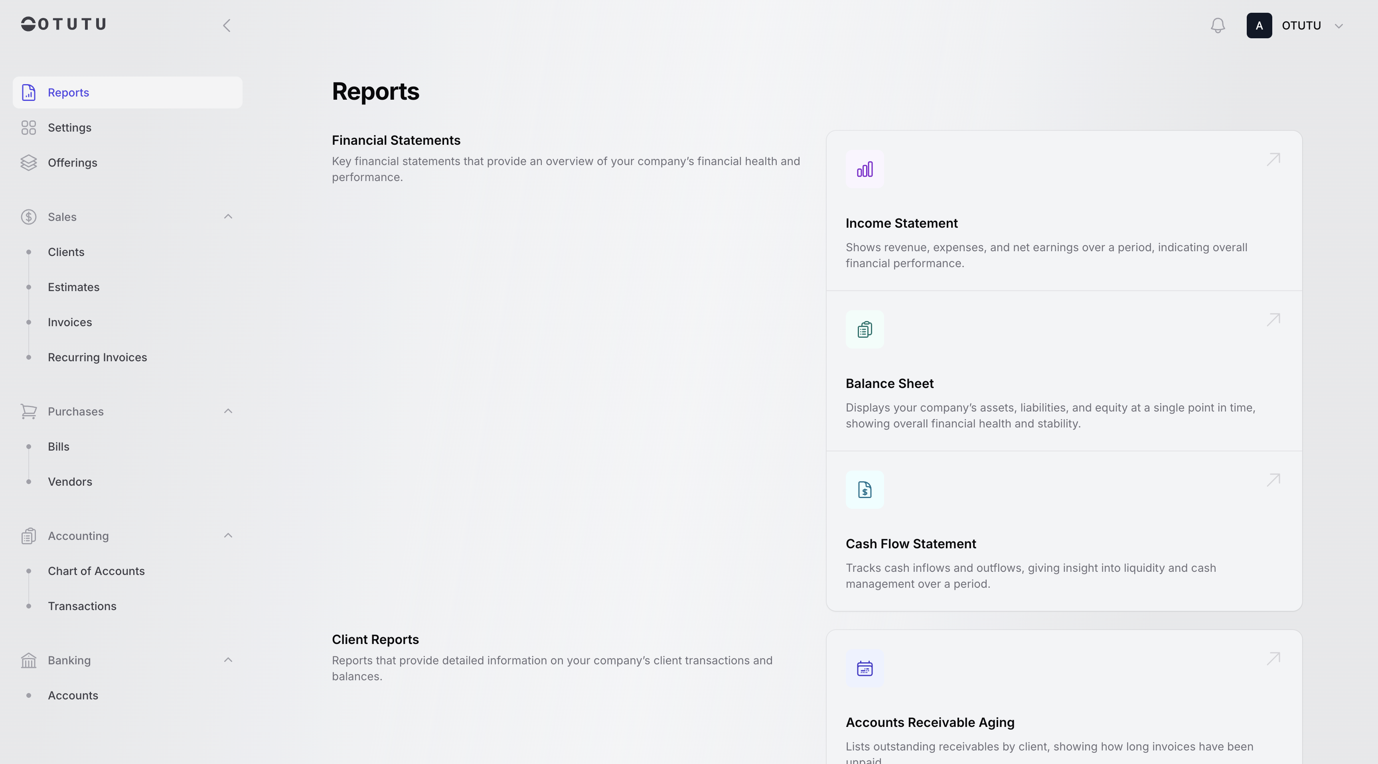Open the Cash Flow Statement report

pos(910,544)
